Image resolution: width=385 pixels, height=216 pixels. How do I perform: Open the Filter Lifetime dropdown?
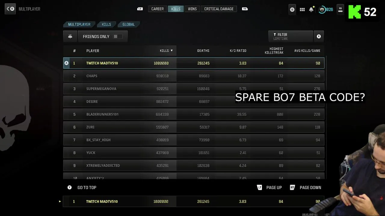(x=291, y=36)
